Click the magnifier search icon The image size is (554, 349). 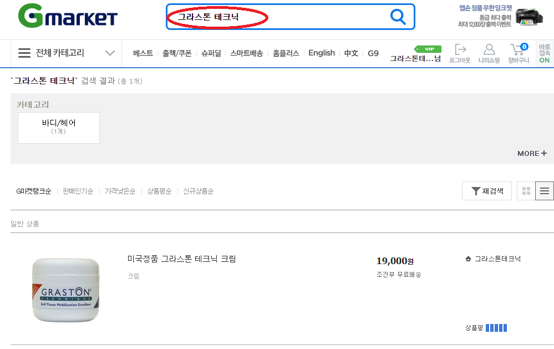point(398,17)
